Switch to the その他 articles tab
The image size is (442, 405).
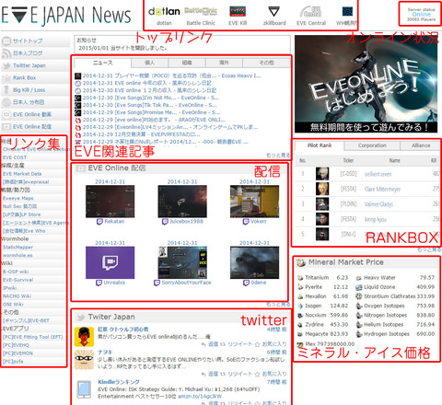point(266,63)
